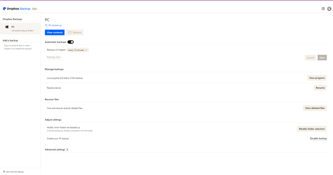This screenshot has height=175, width=333.
Task: Open the account avatar menu
Action: (329, 9)
